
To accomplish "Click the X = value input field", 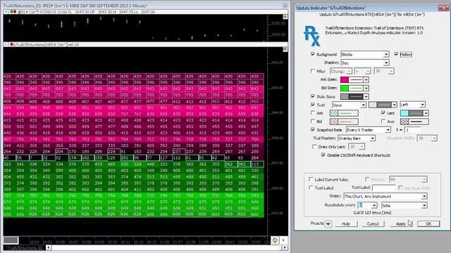I will click(x=412, y=130).
